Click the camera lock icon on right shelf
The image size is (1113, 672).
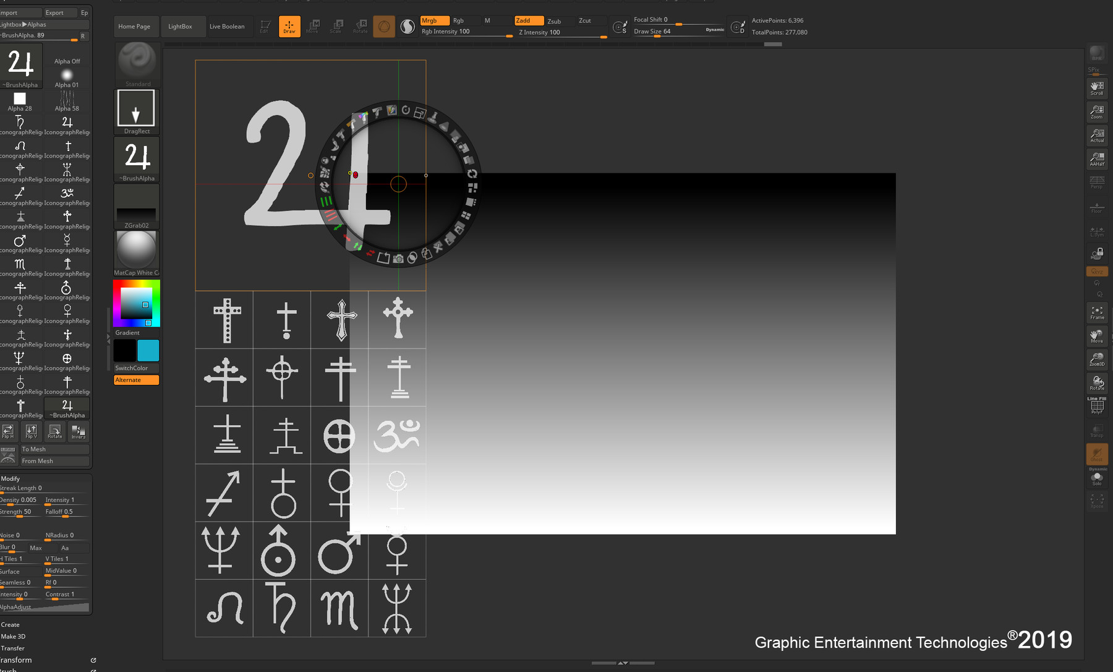pyautogui.click(x=1097, y=254)
